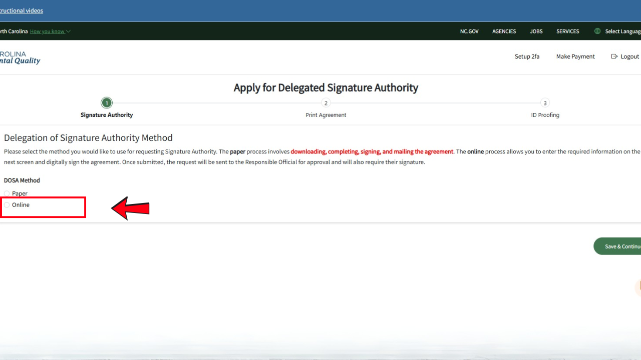The width and height of the screenshot is (641, 360).
Task: Click the Logout icon
Action: (x=614, y=56)
